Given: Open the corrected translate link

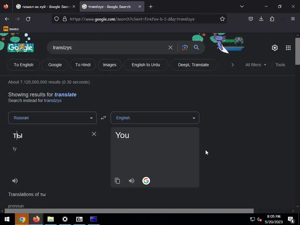Looking at the screenshot, I should coord(65,95).
